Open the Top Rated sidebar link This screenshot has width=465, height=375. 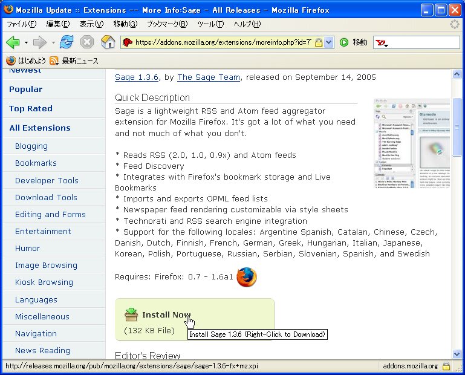click(x=31, y=109)
